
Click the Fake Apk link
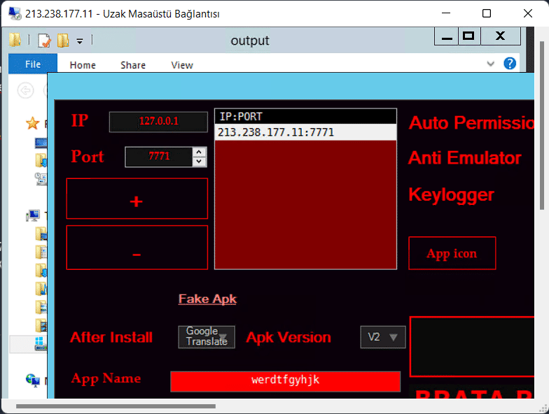click(x=207, y=299)
